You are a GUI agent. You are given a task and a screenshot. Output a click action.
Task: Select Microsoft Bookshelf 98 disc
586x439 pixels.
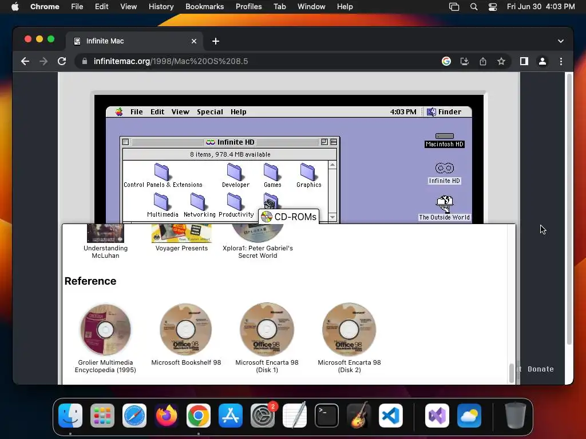click(x=186, y=329)
